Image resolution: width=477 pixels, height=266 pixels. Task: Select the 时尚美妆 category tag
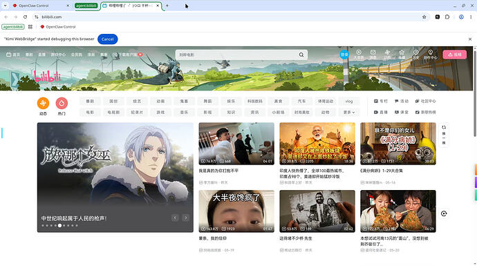click(302, 112)
